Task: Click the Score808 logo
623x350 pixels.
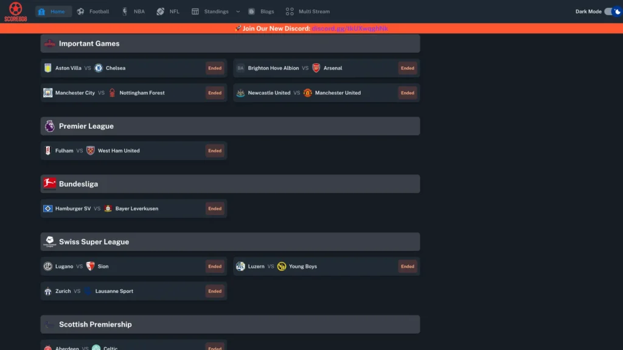Action: 15,12
